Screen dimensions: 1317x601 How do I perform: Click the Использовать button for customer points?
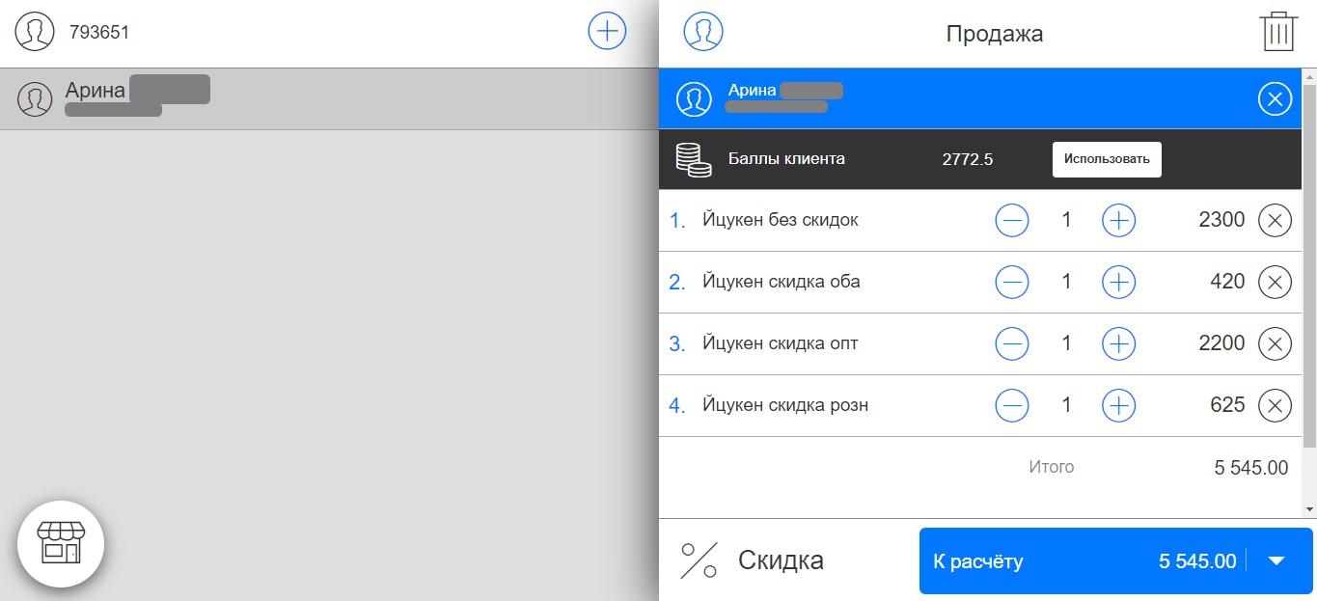pyautogui.click(x=1107, y=159)
